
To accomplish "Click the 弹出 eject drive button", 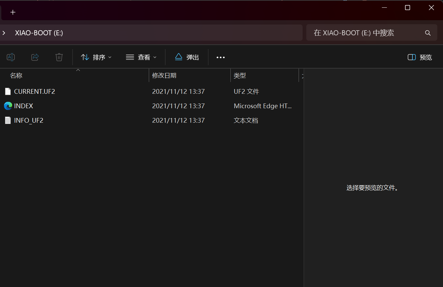I will point(187,57).
